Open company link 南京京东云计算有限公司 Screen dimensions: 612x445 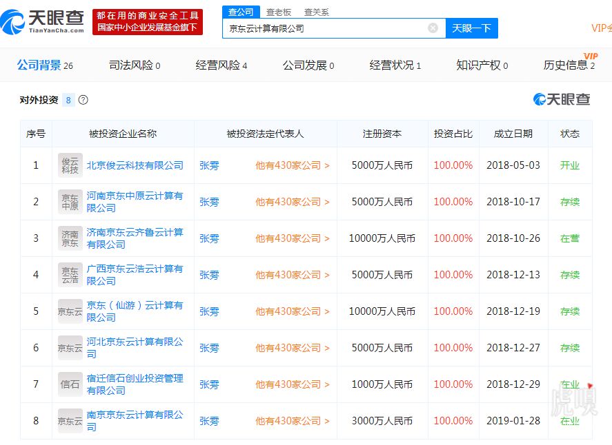click(135, 421)
